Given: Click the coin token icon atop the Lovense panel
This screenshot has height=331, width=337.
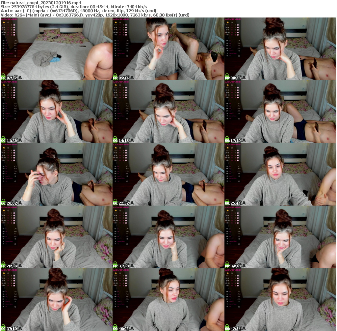Looking at the screenshot, I should 4,22.
